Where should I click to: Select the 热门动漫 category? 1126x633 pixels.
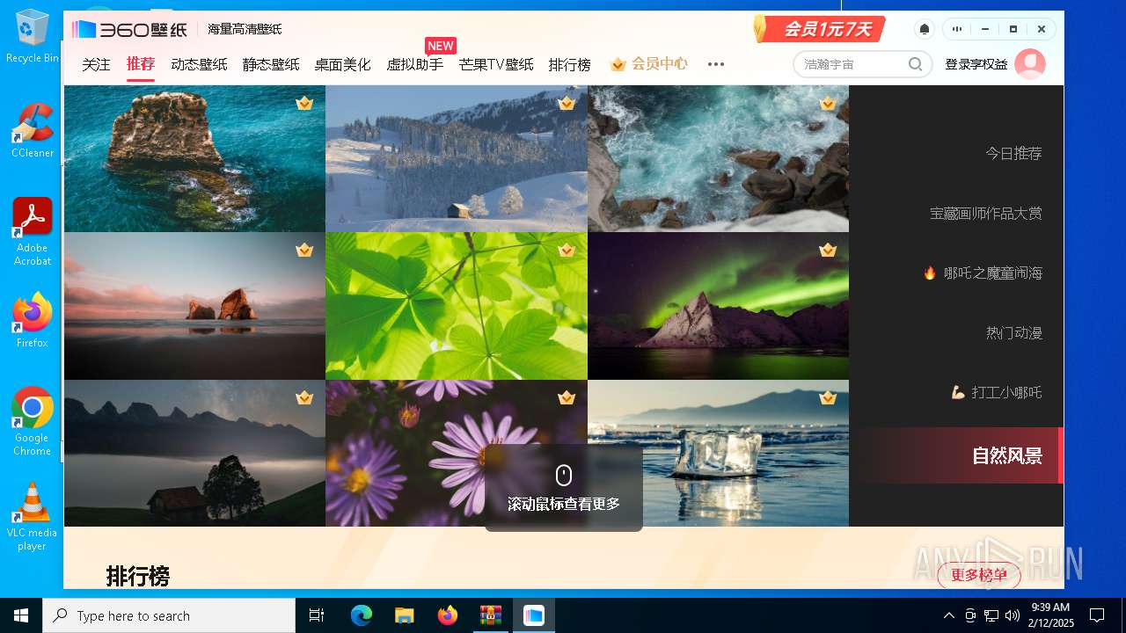coord(1013,332)
